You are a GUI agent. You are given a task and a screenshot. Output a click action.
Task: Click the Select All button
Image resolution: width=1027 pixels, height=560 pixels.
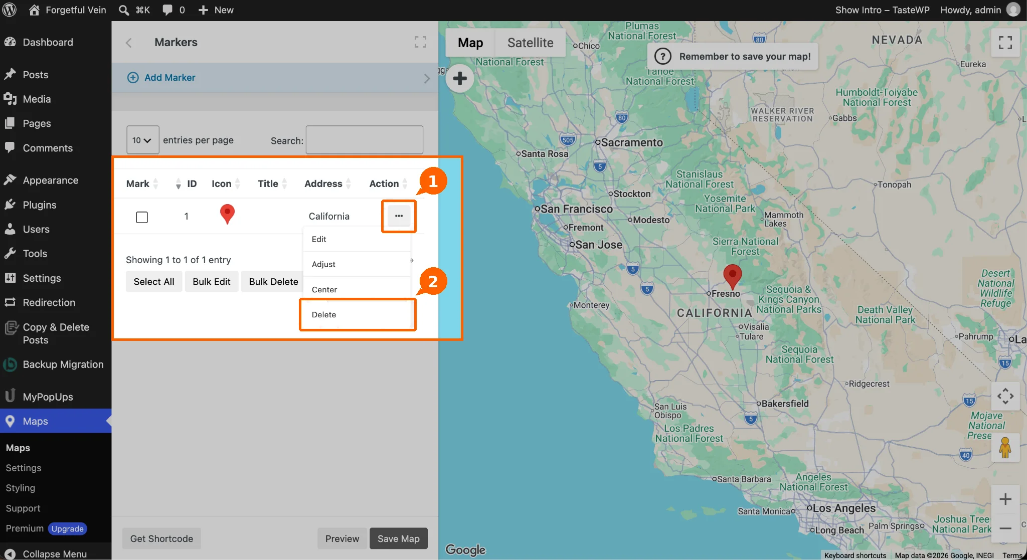click(154, 282)
